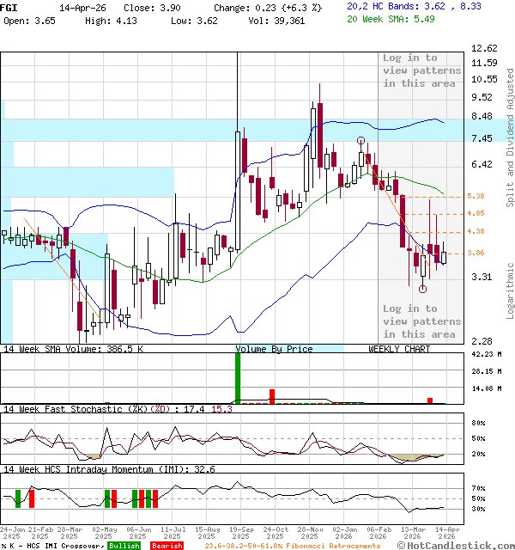
Task: Click the upper 'Log in to view patterns' text
Action: 421,70
